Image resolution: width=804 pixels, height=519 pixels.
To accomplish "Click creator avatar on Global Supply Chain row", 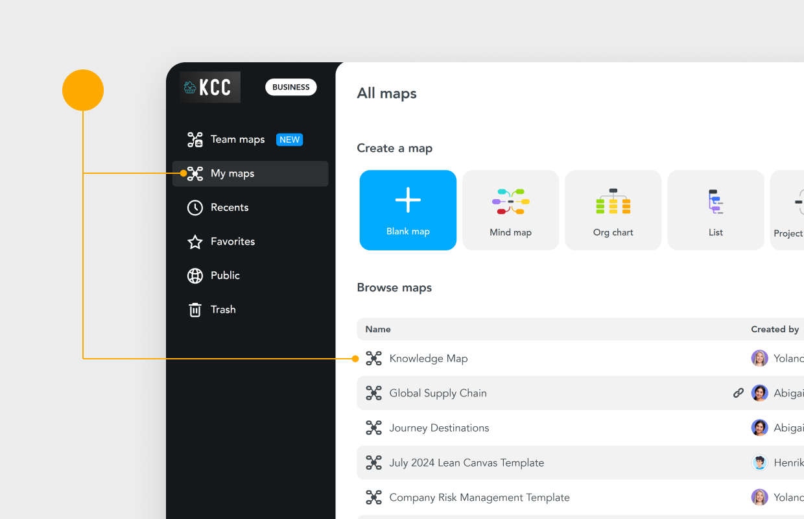I will (x=759, y=393).
